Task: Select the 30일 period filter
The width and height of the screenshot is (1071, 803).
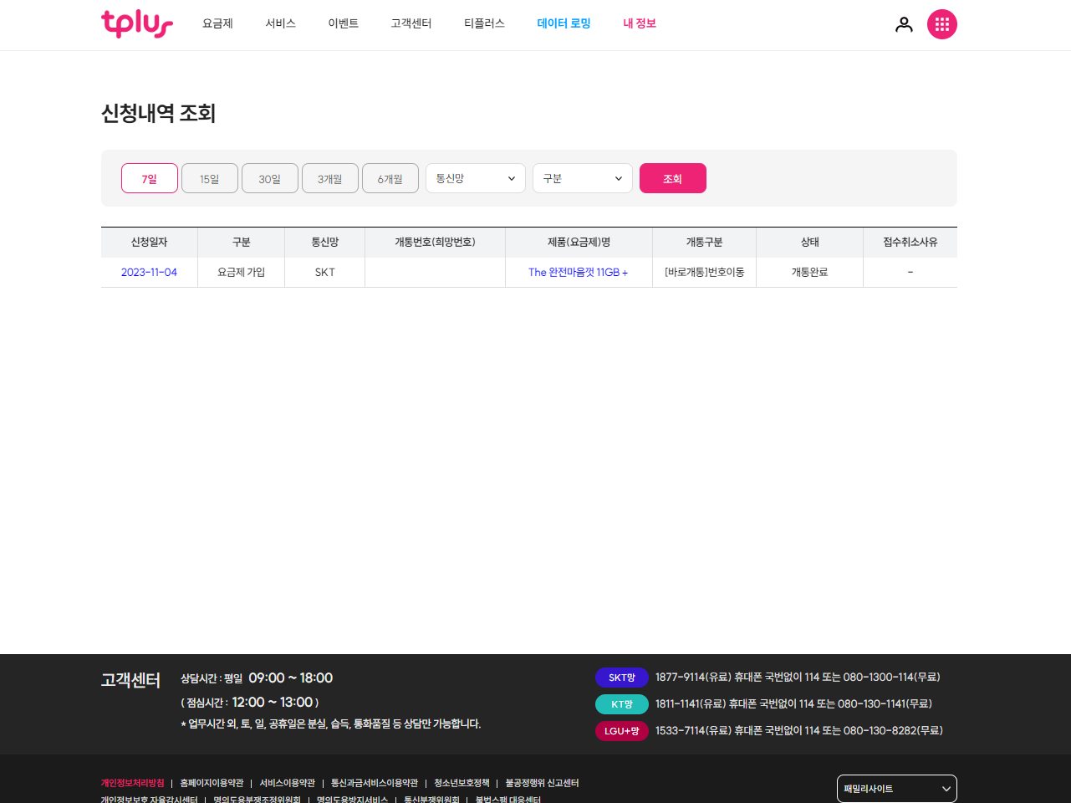Action: (x=269, y=178)
